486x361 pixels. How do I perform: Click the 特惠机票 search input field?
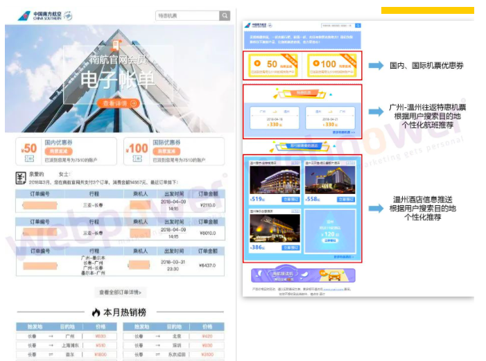pyautogui.click(x=187, y=16)
